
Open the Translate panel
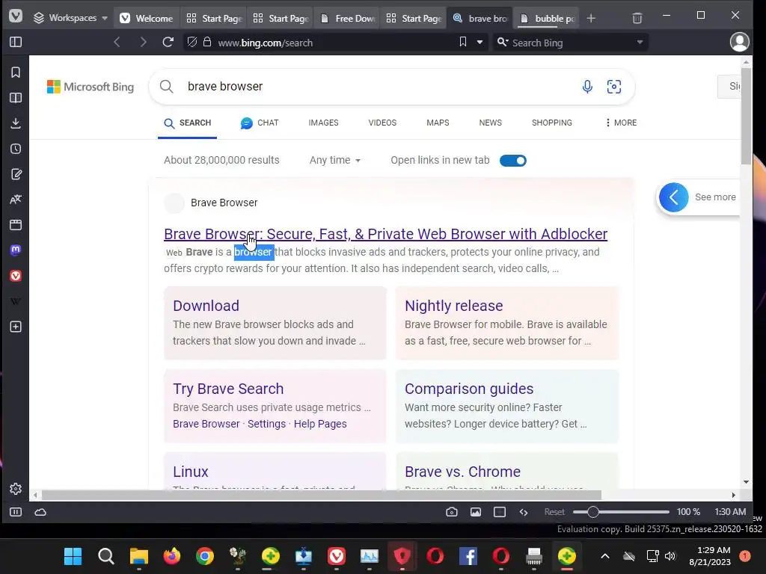16,199
